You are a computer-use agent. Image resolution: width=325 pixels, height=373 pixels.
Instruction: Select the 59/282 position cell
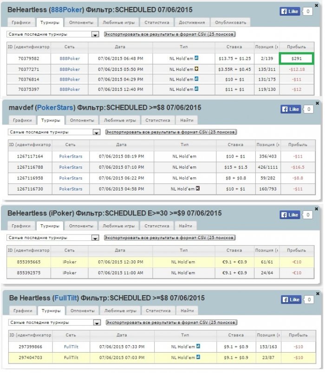point(268,178)
